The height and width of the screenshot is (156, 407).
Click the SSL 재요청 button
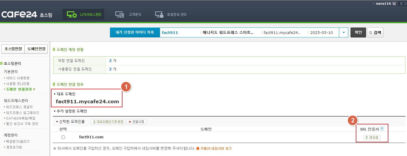pyautogui.click(x=372, y=137)
